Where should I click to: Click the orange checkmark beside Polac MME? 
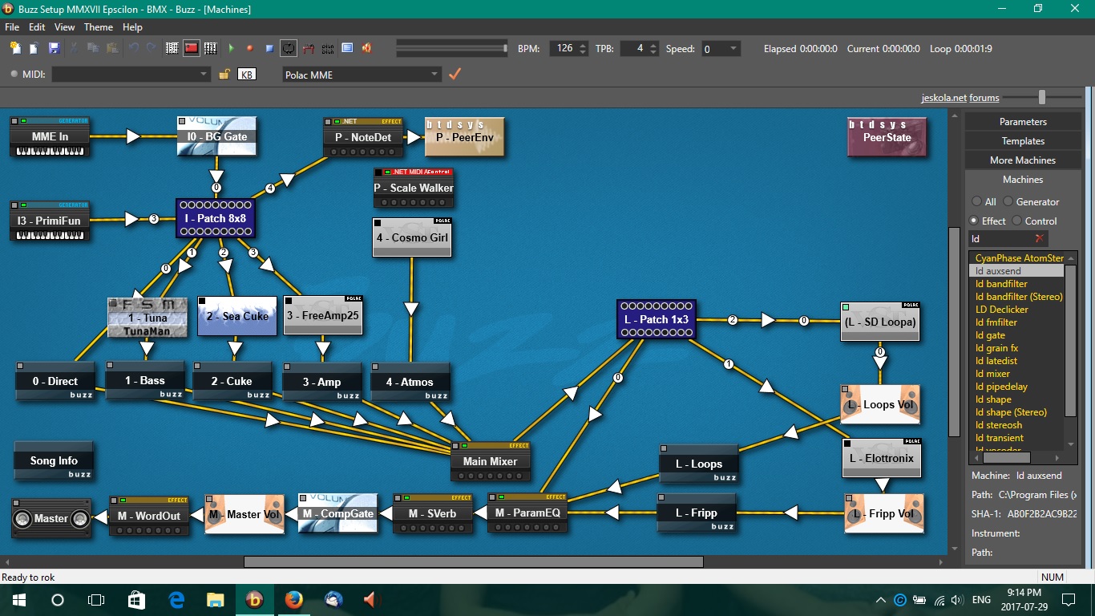[x=455, y=74]
